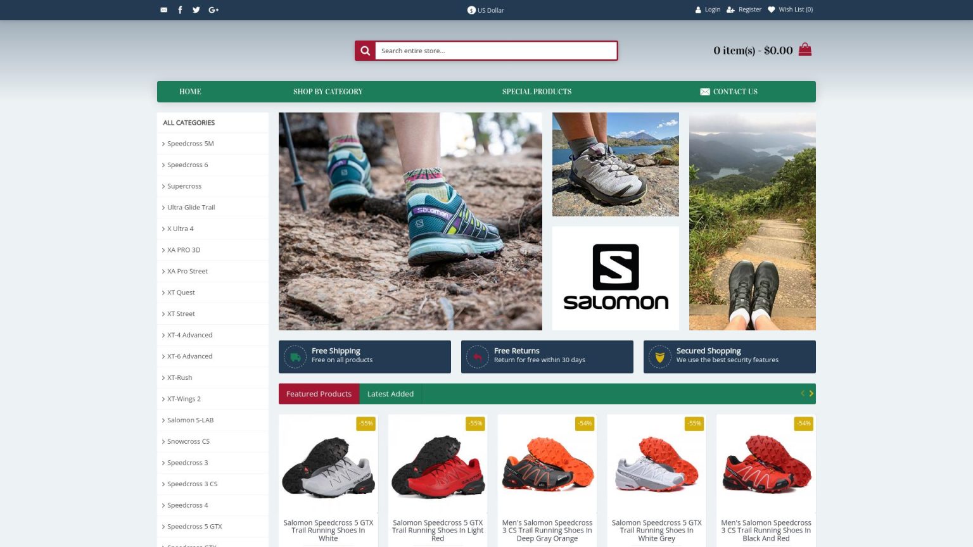Select the Featured Products tab

click(319, 394)
